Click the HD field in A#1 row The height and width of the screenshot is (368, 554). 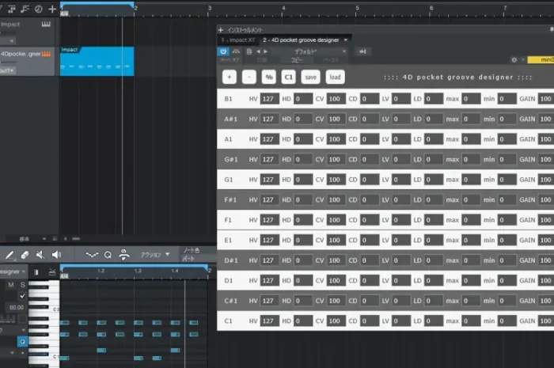tap(303, 119)
